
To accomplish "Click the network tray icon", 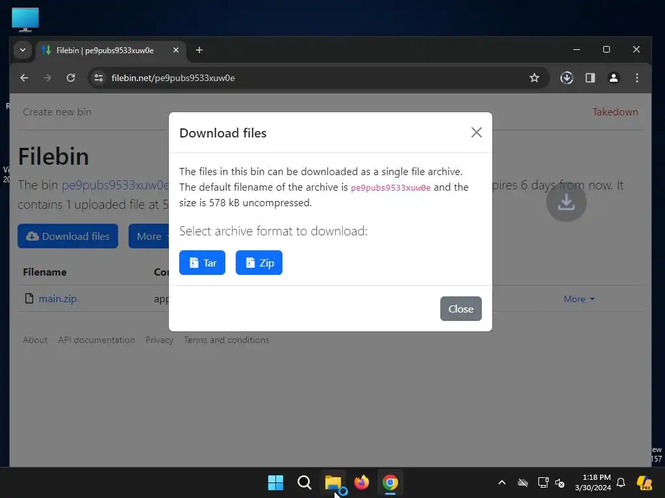I will point(543,482).
